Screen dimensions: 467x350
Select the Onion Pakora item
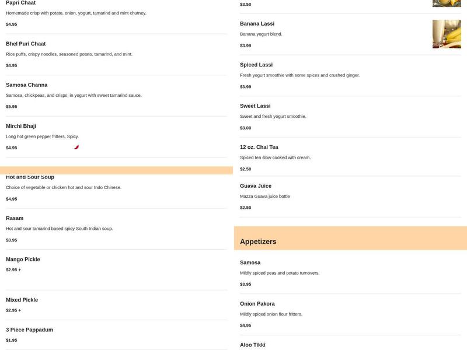pos(257,304)
